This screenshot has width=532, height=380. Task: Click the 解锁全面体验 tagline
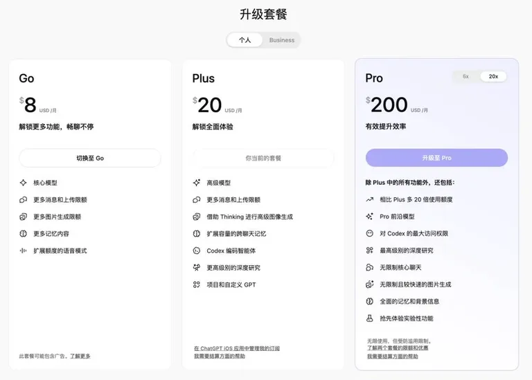coord(213,127)
